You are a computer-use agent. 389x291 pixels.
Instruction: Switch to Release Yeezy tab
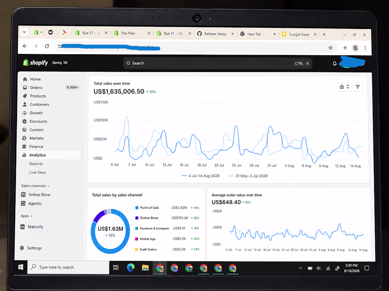(x=215, y=34)
